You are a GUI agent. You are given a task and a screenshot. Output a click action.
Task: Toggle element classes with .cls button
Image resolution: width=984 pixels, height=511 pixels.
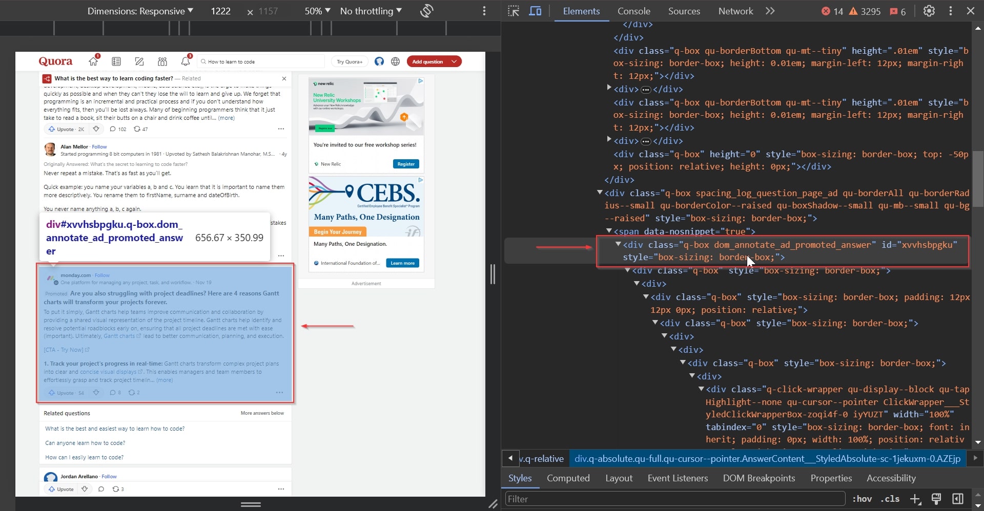coord(890,499)
